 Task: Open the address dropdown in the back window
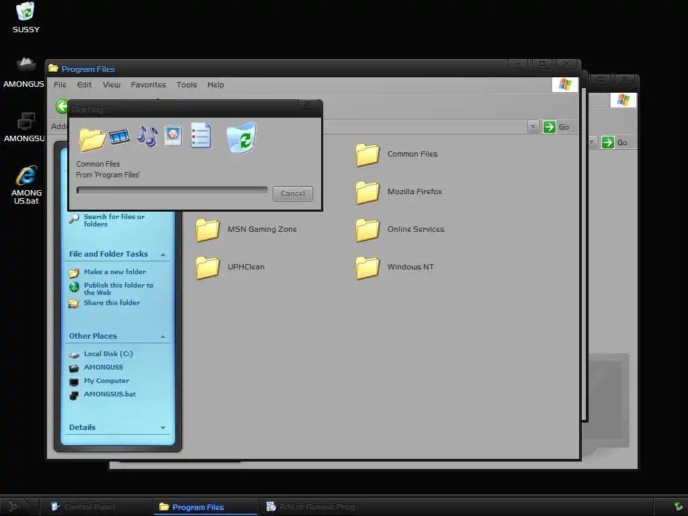[x=591, y=142]
